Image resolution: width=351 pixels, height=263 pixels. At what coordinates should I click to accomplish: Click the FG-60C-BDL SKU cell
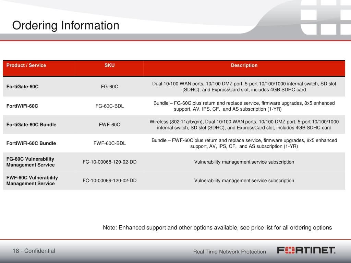click(109, 106)
